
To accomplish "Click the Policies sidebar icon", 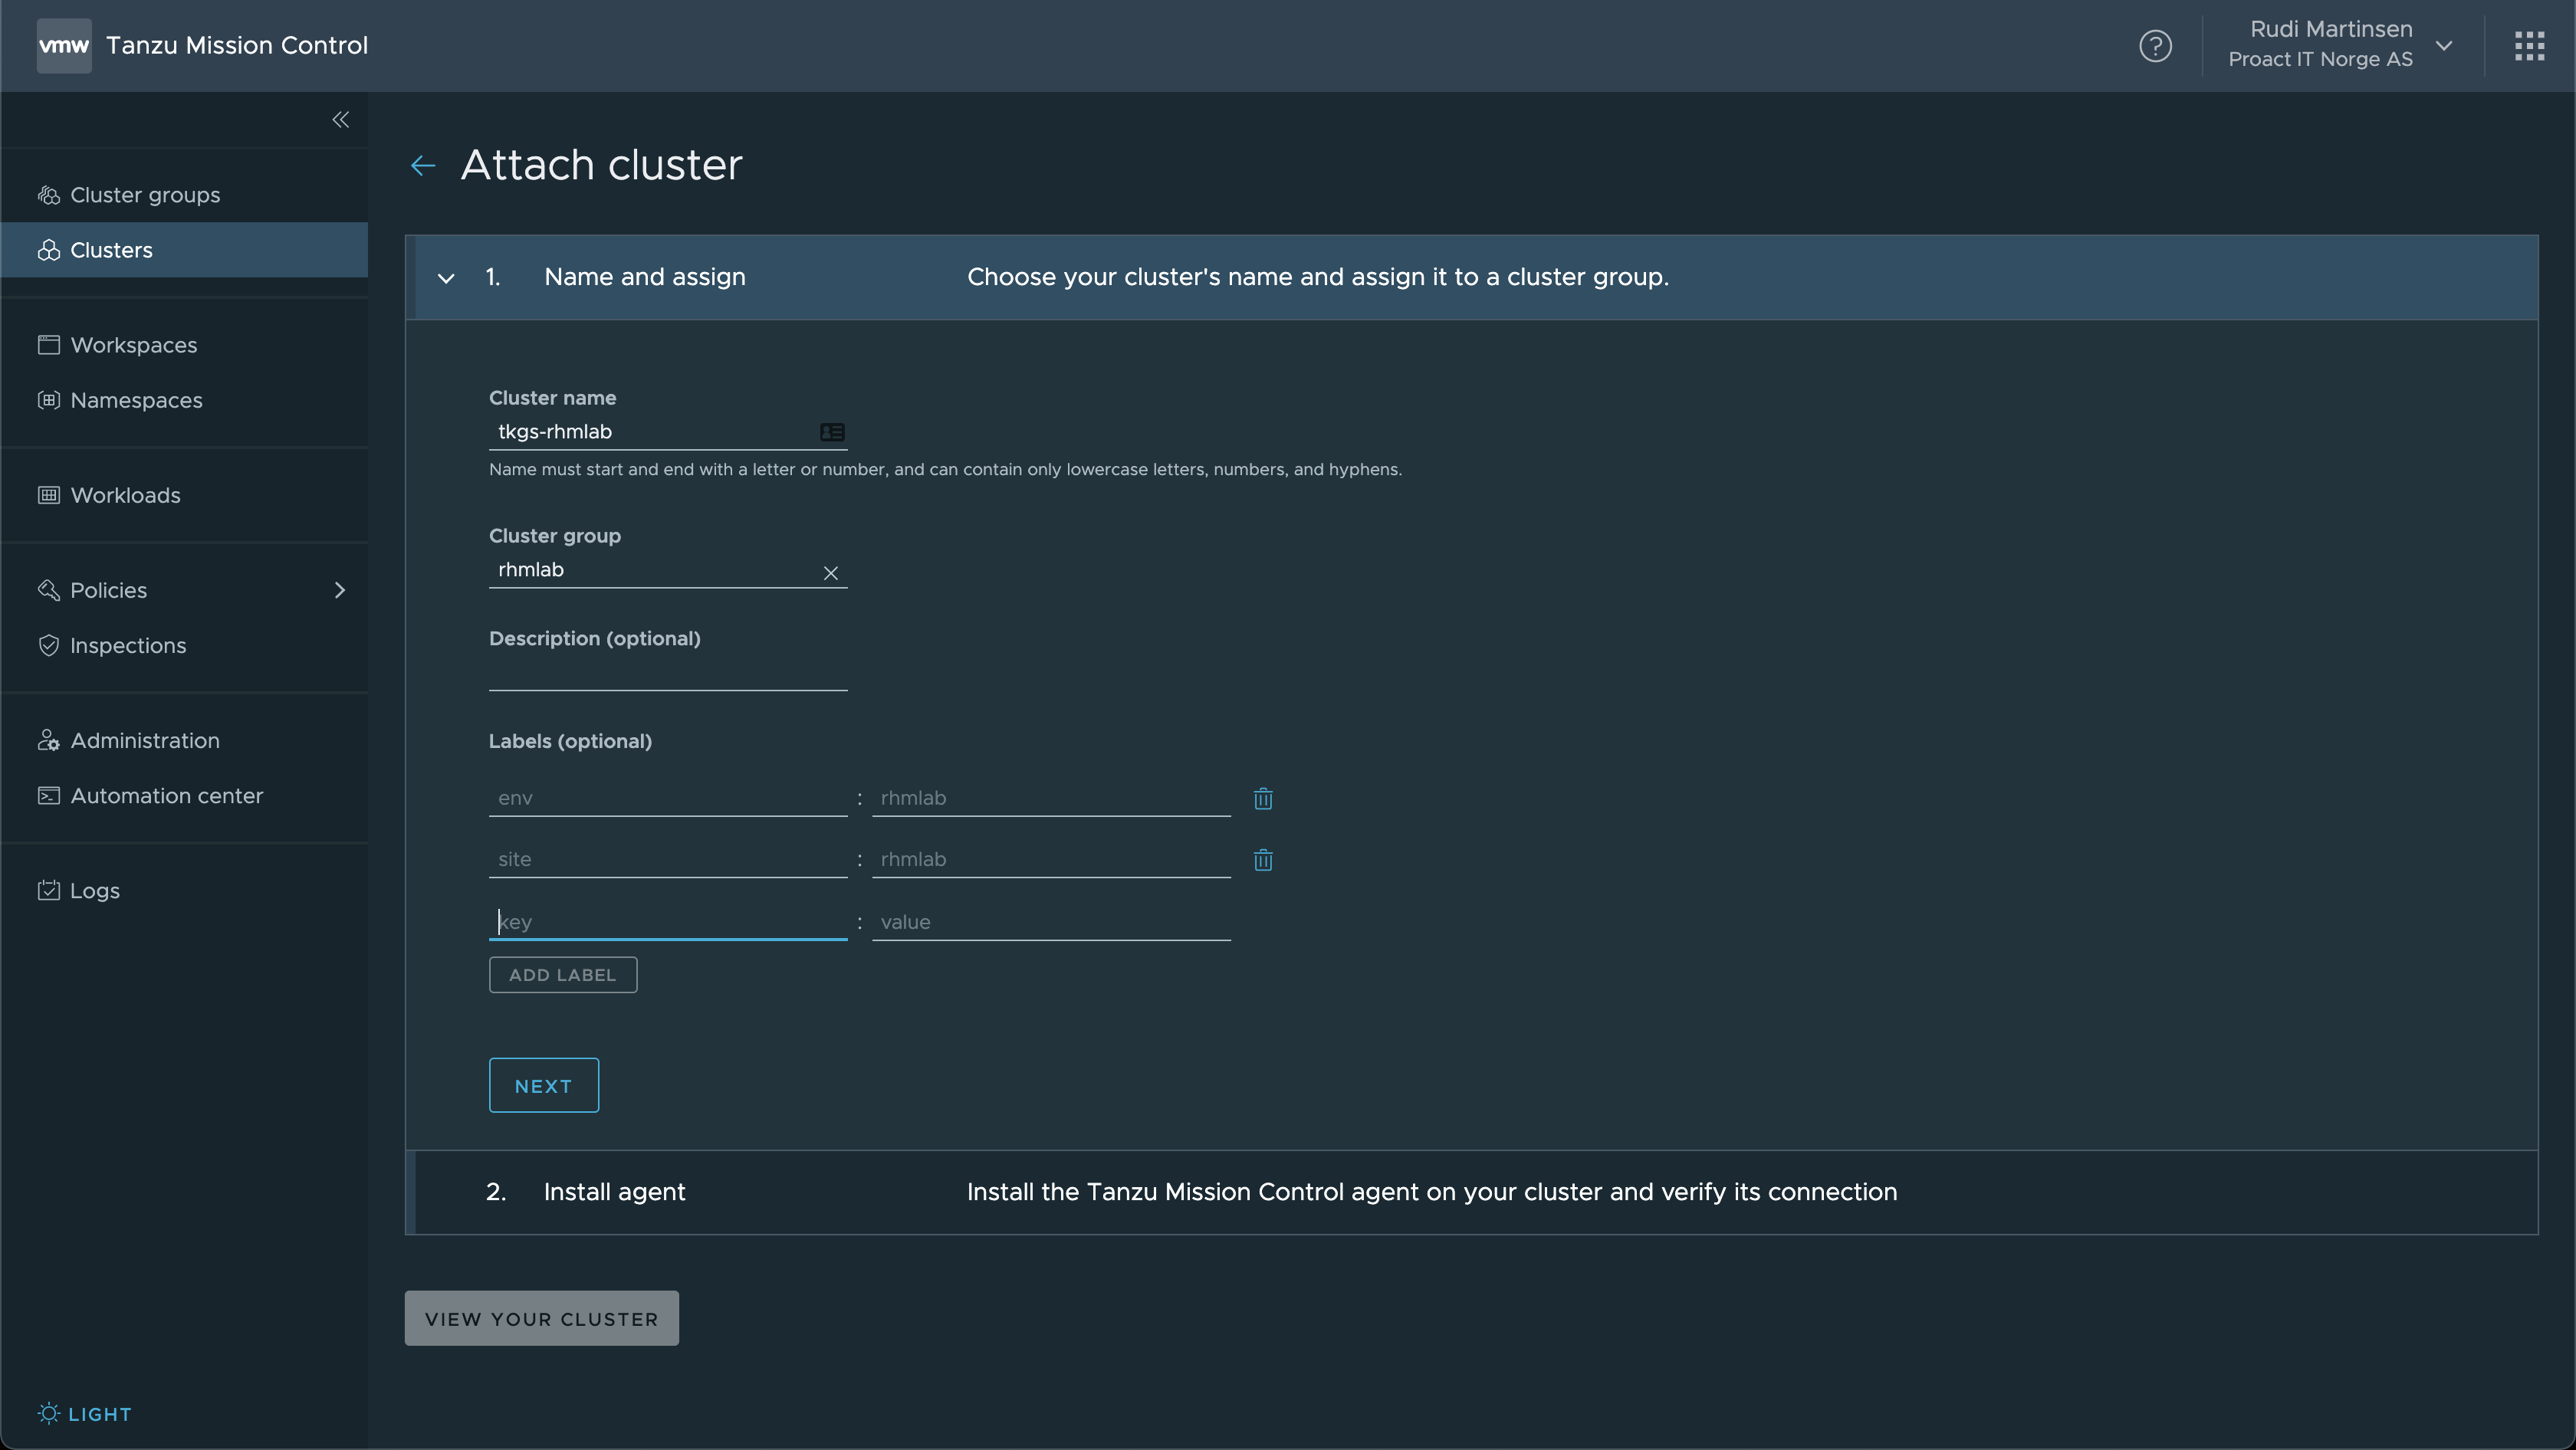I will 49,589.
